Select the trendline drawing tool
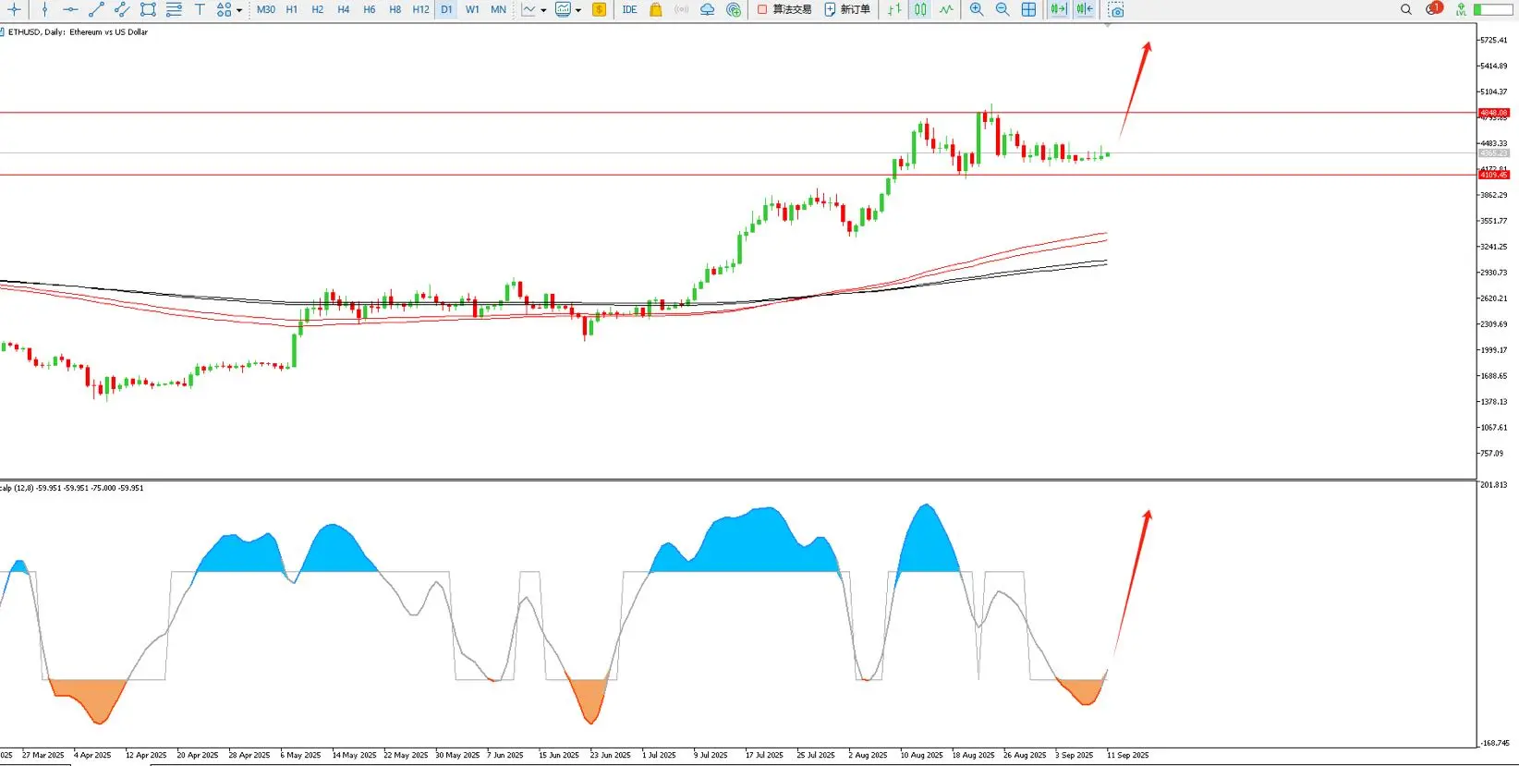1519x766 pixels. pos(96,9)
